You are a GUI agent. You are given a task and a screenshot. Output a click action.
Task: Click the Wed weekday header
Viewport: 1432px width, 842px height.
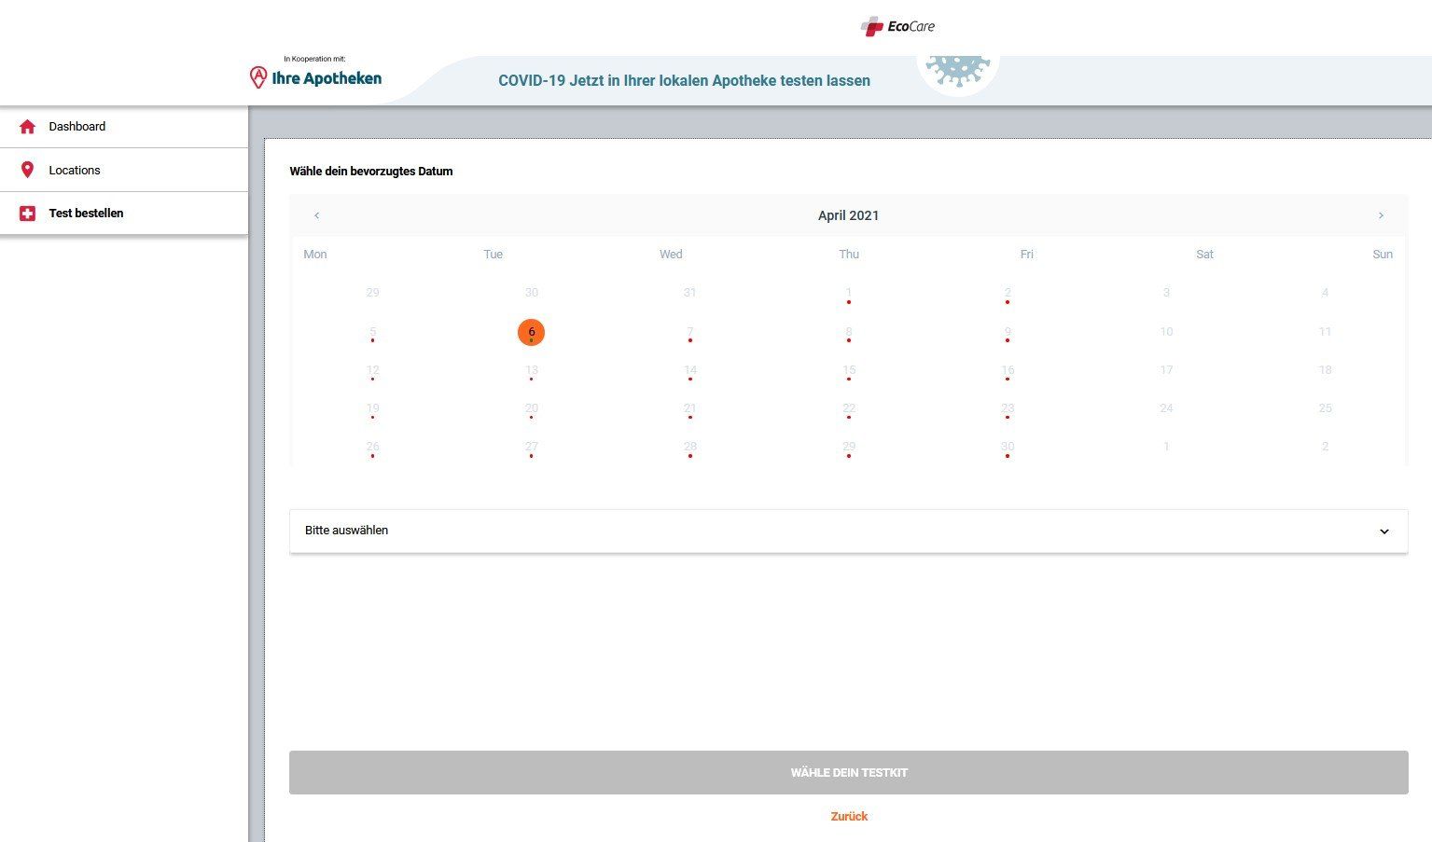(671, 255)
